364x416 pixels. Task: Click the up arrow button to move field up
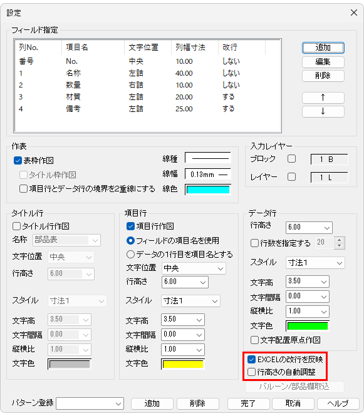point(323,98)
